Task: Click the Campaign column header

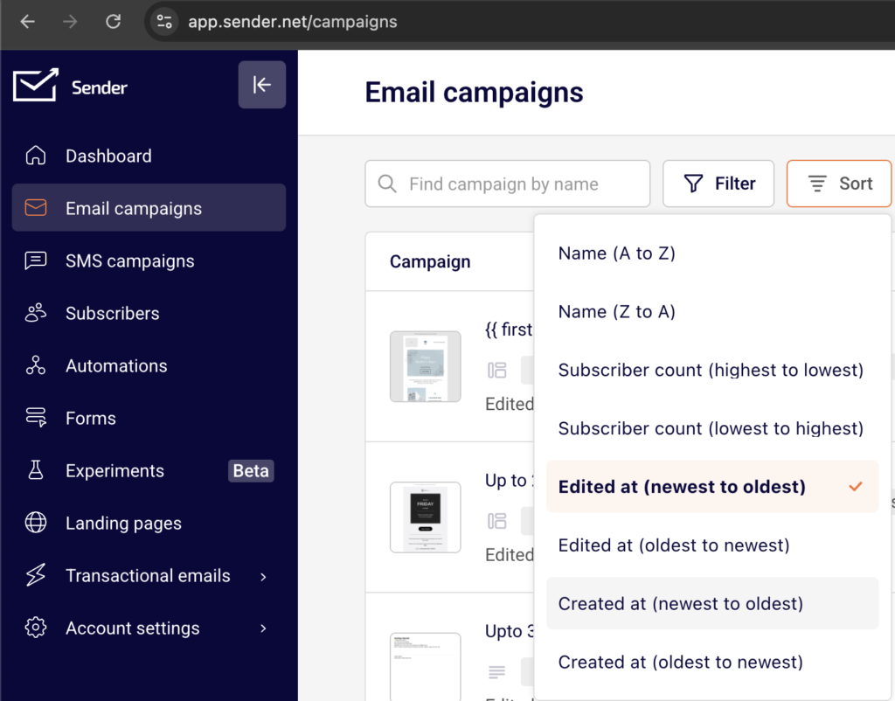Action: (x=430, y=261)
